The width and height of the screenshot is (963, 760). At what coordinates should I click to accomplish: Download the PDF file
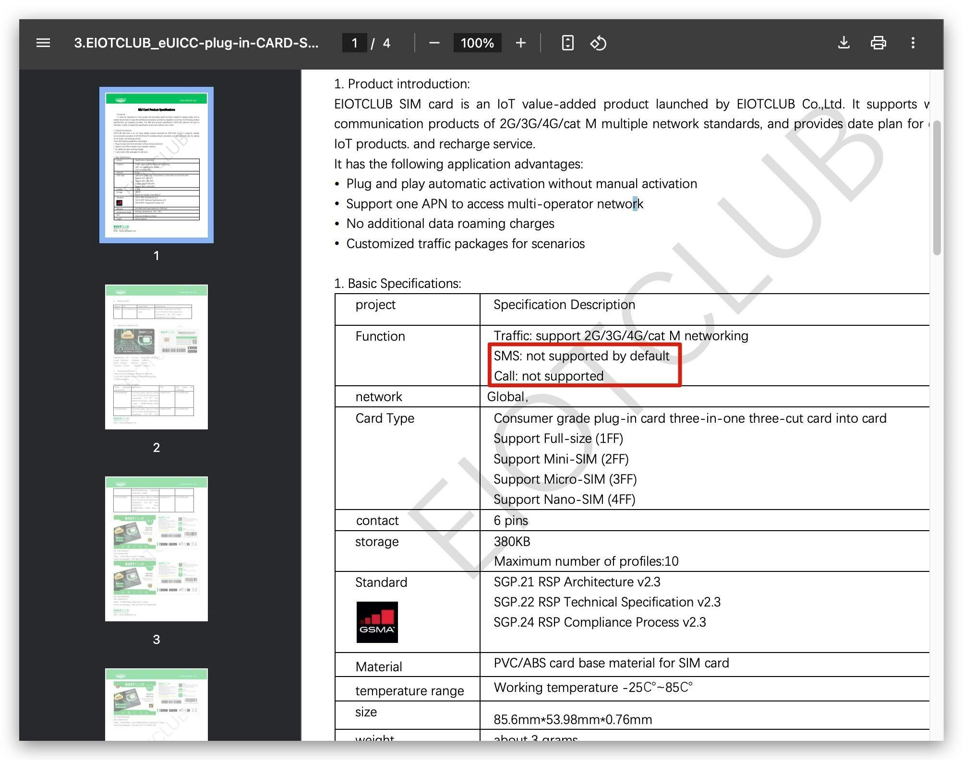click(x=843, y=43)
